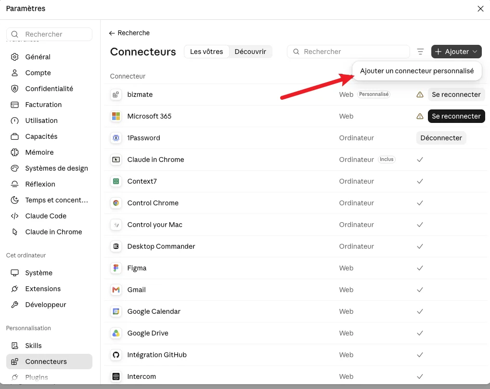Click the Figma row checkmark
Image resolution: width=490 pixels, height=389 pixels.
(x=420, y=268)
